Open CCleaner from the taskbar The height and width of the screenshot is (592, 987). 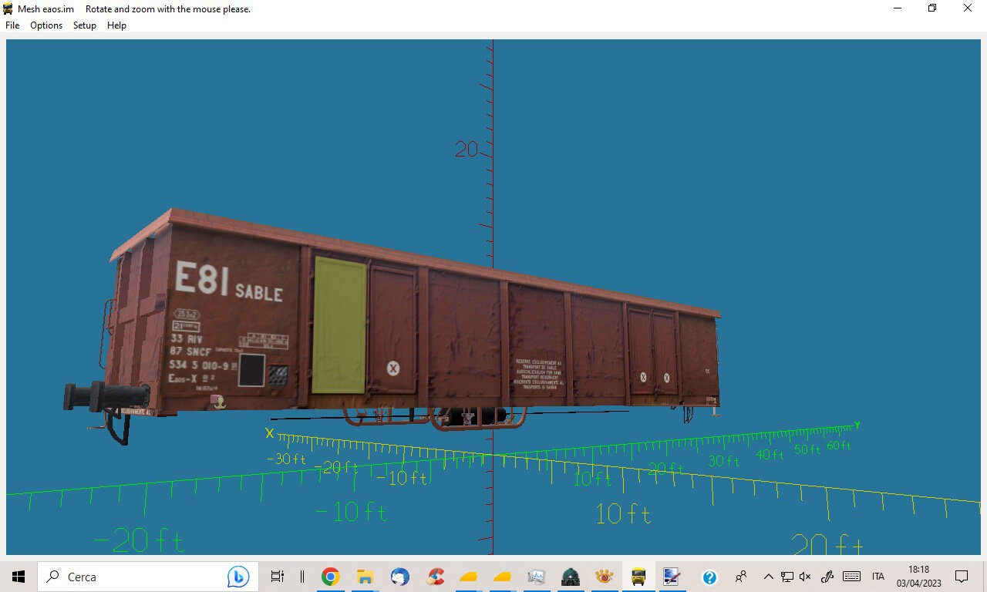[x=436, y=577]
